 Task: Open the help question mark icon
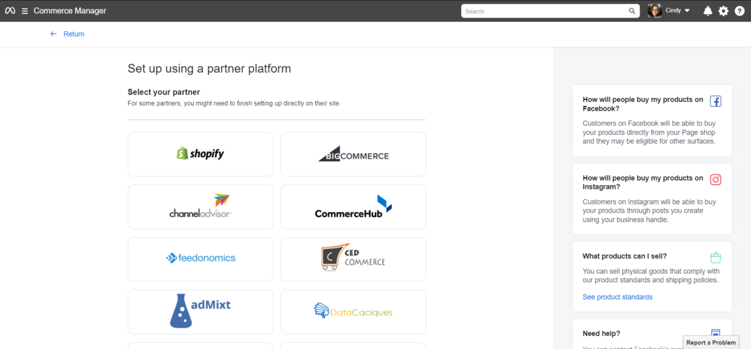pyautogui.click(x=739, y=11)
